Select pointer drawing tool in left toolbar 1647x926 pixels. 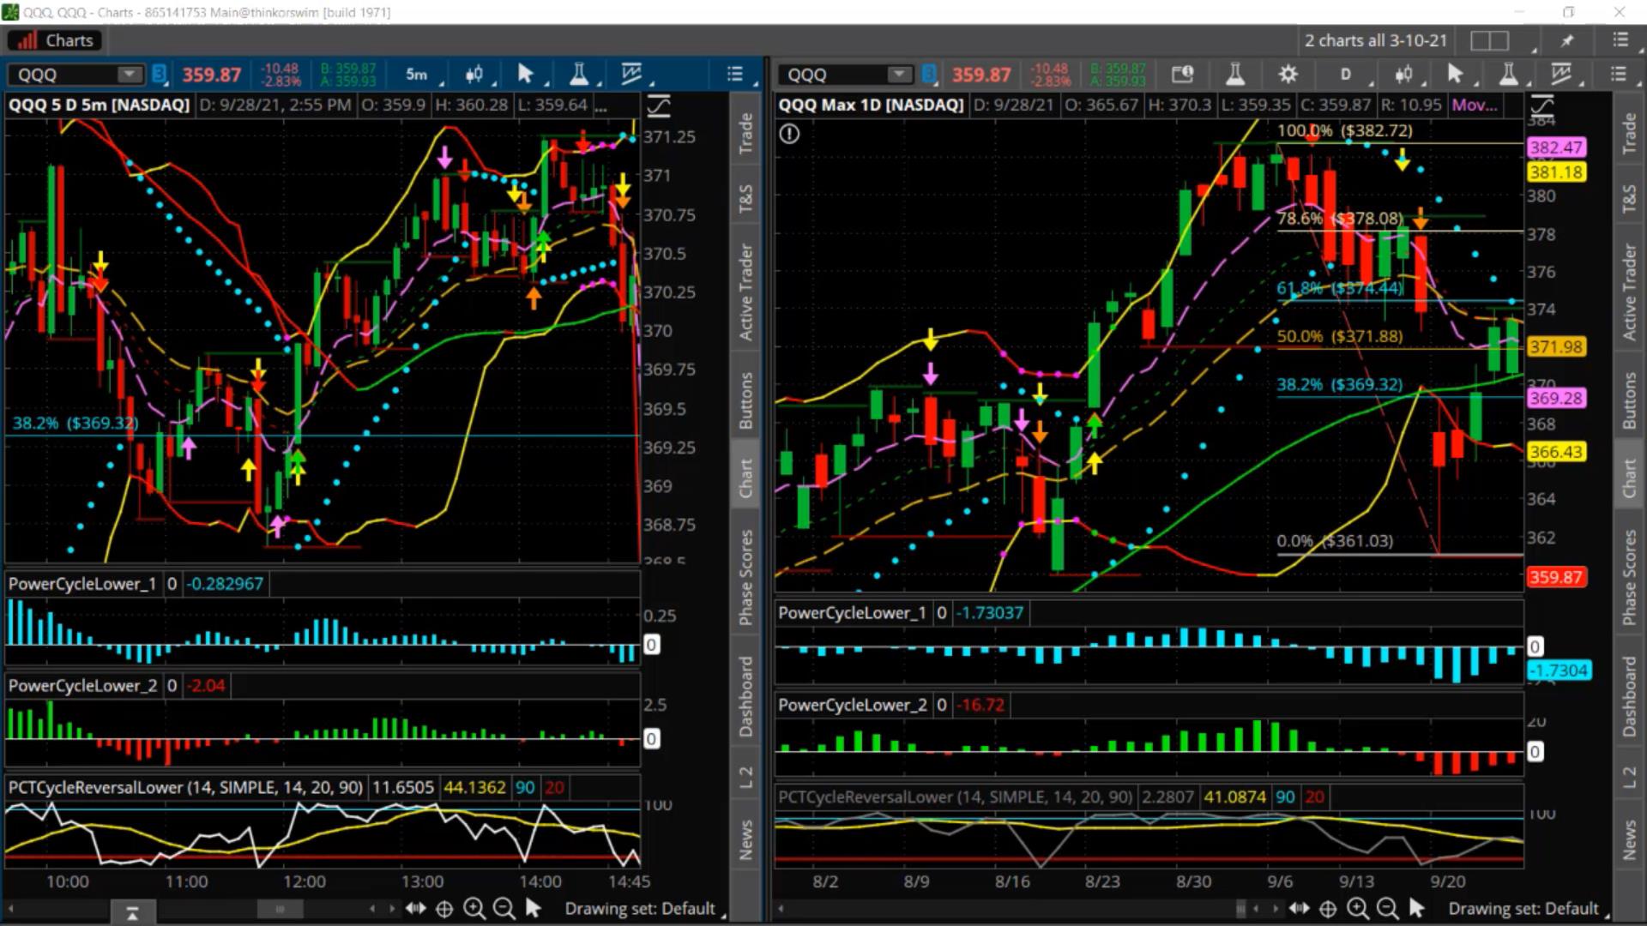(526, 75)
